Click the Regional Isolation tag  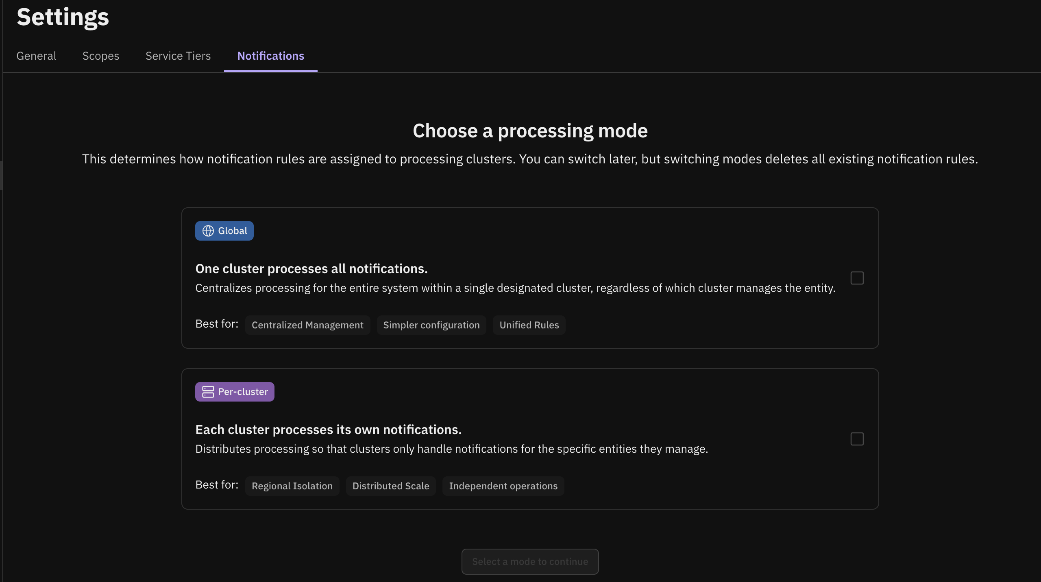tap(292, 486)
